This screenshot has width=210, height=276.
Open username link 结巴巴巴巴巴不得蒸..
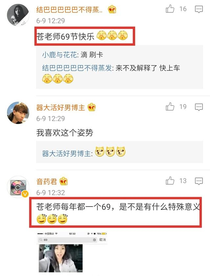click(69, 10)
